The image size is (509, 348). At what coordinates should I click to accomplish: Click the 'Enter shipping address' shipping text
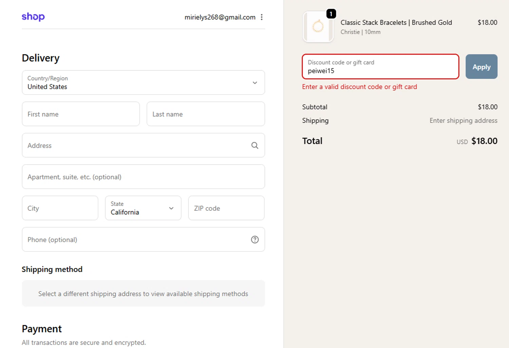(x=463, y=121)
